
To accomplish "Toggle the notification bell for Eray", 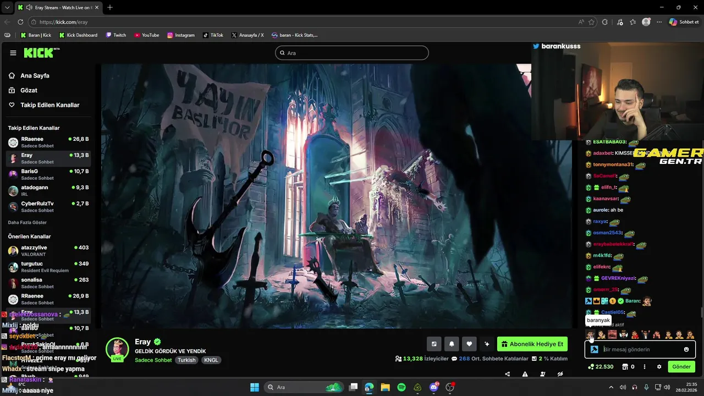I will 452,344.
